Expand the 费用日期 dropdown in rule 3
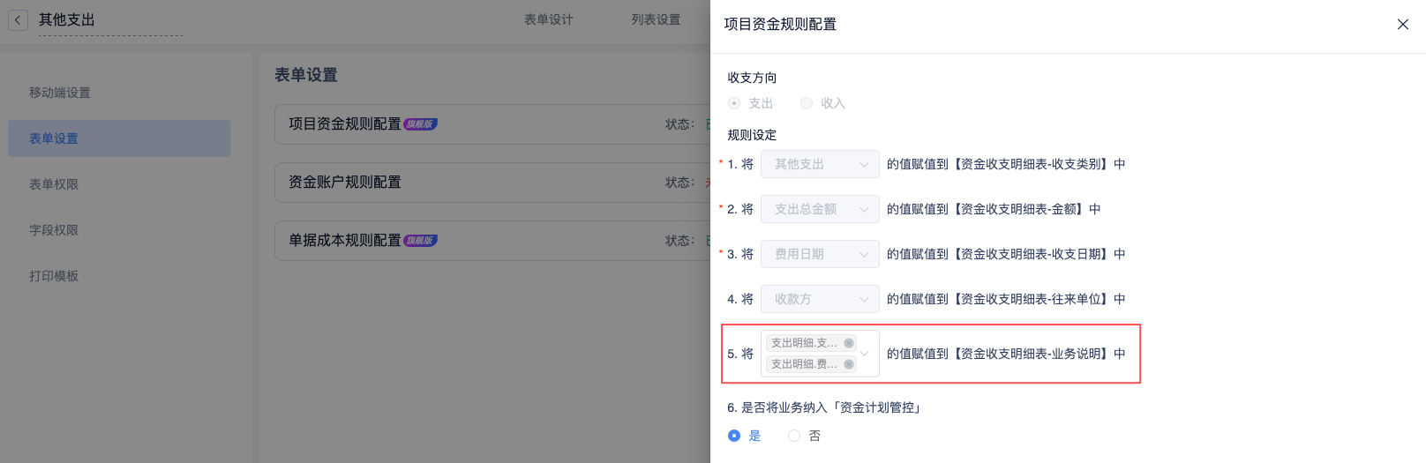This screenshot has width=1426, height=463. tap(820, 254)
